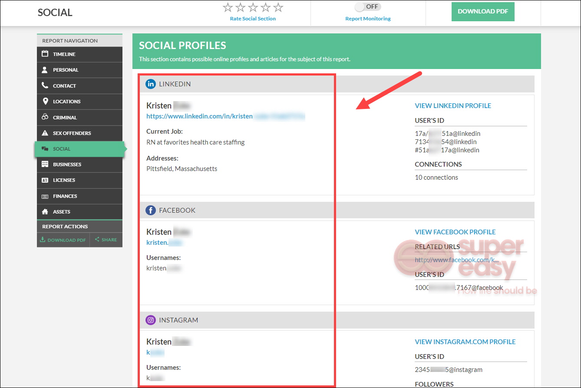Click the sidebar download arrow icon
This screenshot has height=388, width=581.
(x=43, y=240)
